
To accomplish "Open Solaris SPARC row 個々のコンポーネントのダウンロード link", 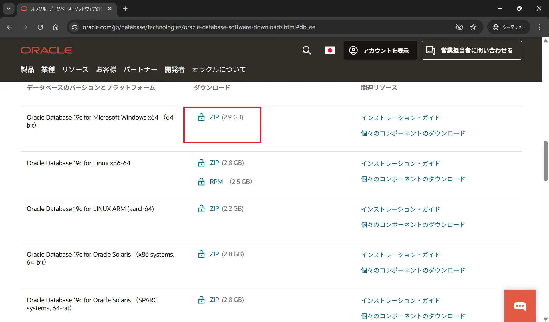I will point(413,316).
